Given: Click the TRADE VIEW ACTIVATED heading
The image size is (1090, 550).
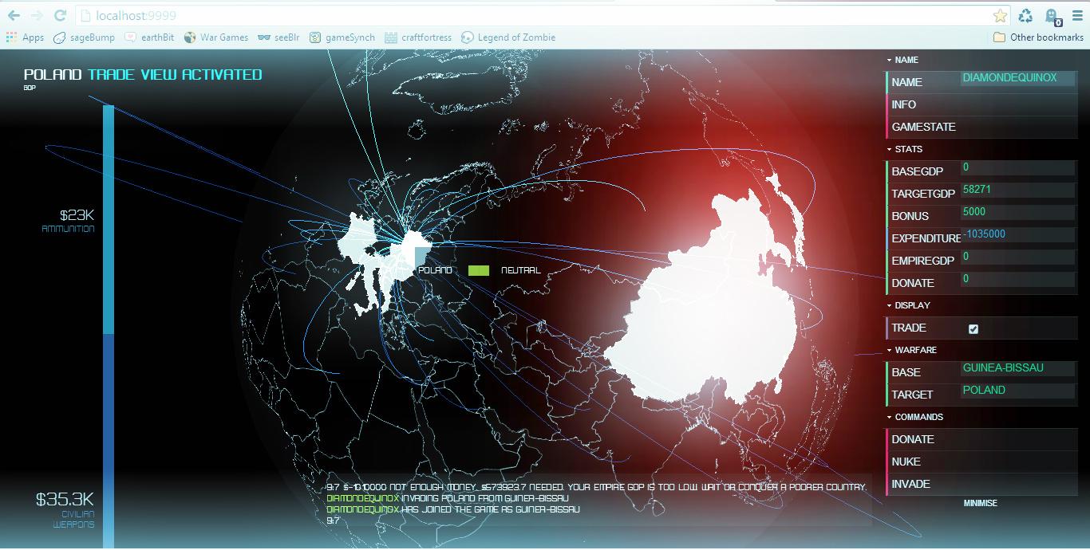Looking at the screenshot, I should [175, 74].
